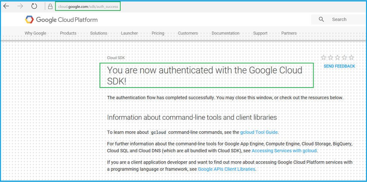This screenshot has width=367, height=182.
Task: Click the browser forward arrow
Action: tap(20, 6)
